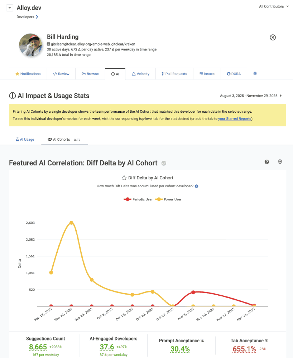
Task: Open the date range picker
Action: 251,96
